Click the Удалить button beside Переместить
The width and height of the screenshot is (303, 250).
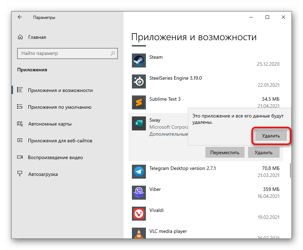coord(263,152)
